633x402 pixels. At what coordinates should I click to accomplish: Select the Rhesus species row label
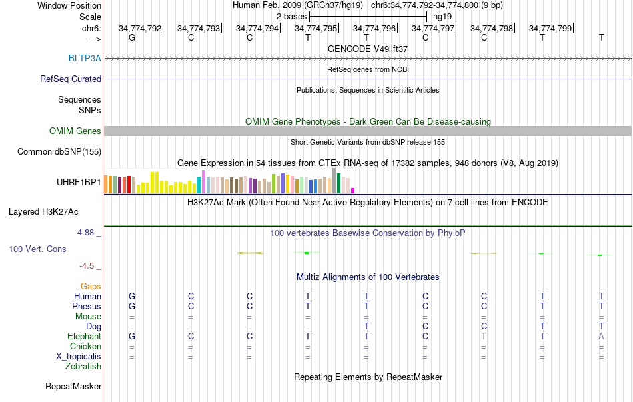(x=87, y=306)
